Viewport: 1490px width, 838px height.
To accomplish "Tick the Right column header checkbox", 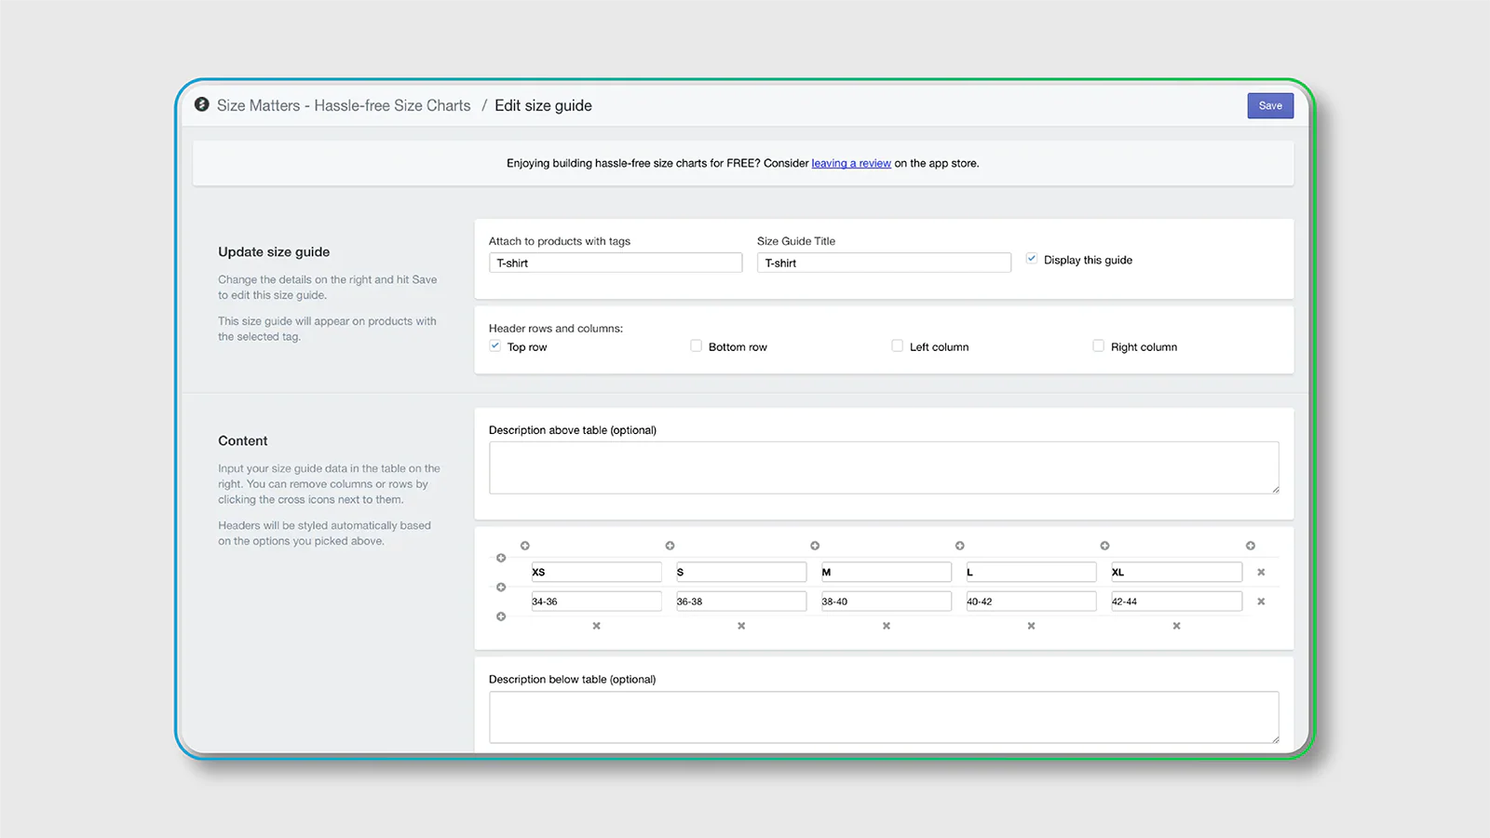I will (x=1098, y=346).
